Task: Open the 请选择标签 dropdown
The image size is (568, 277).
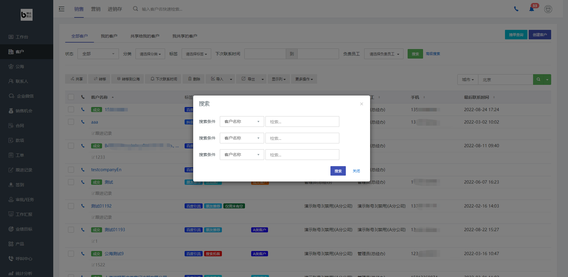Action: pos(196,54)
